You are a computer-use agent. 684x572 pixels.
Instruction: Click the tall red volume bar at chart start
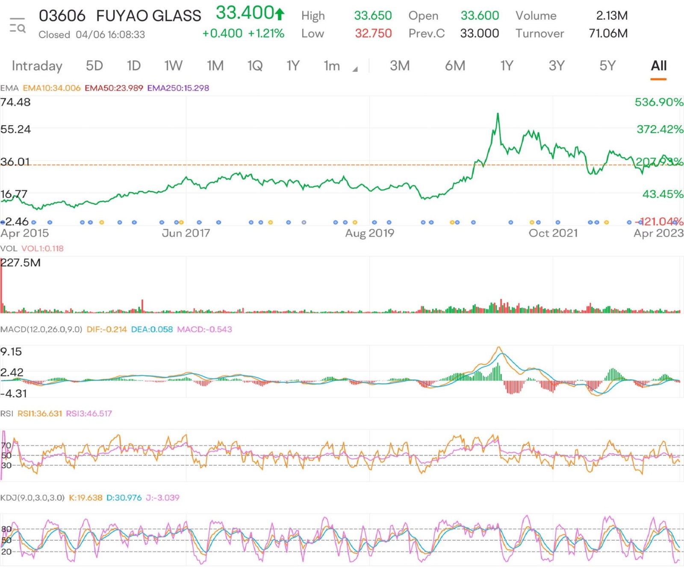pos(1,285)
